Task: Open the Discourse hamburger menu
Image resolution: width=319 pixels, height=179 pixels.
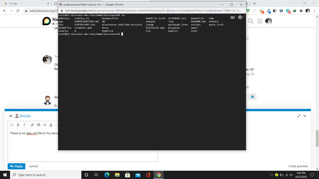Action: pos(260,21)
